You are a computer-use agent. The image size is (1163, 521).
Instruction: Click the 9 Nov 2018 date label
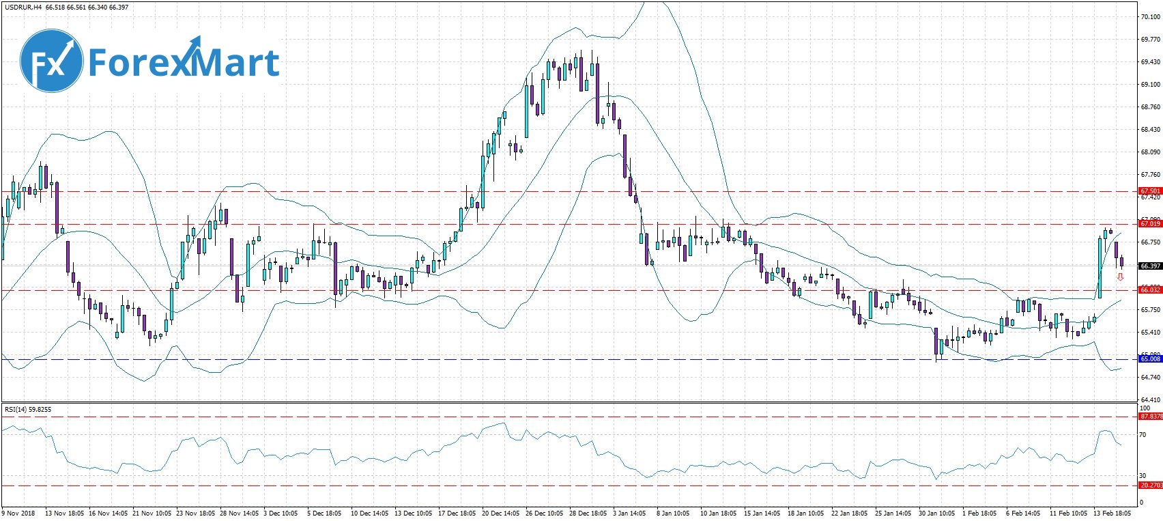[19, 513]
